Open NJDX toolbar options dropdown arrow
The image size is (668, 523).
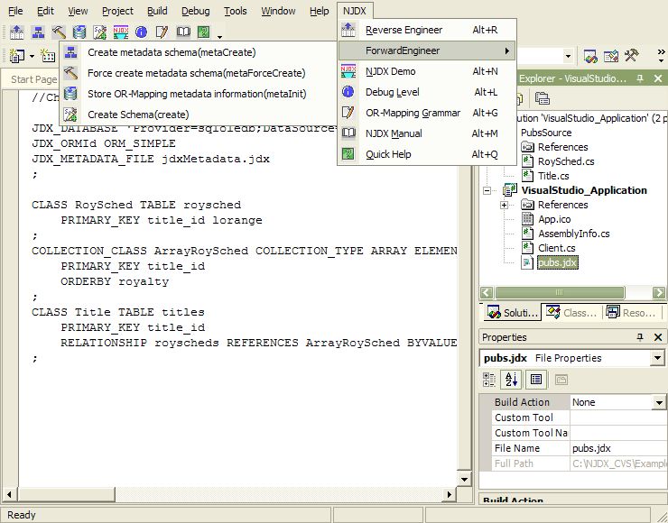219,37
